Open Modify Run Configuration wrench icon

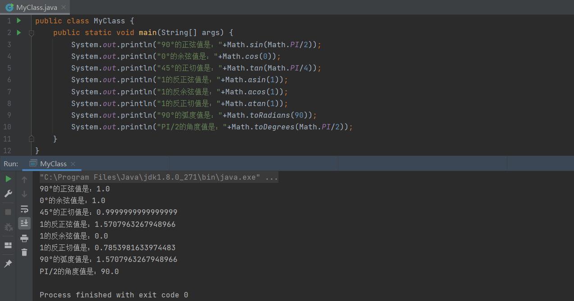pyautogui.click(x=8, y=194)
